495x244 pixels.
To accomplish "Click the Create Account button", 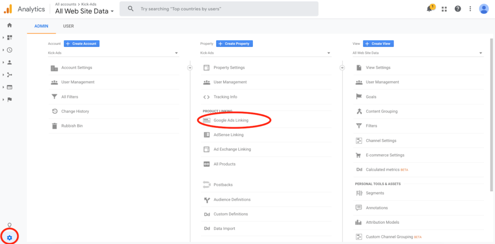I will (82, 44).
